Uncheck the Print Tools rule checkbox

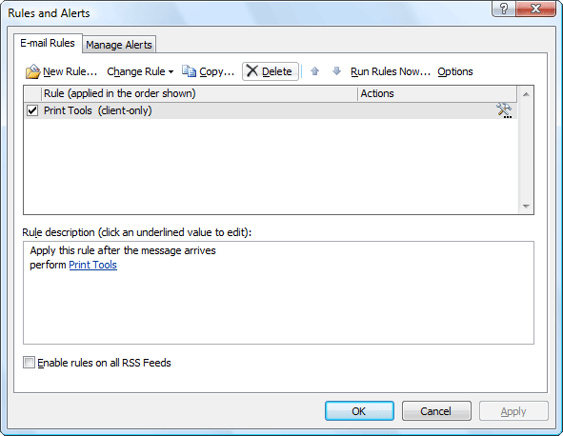tap(32, 110)
